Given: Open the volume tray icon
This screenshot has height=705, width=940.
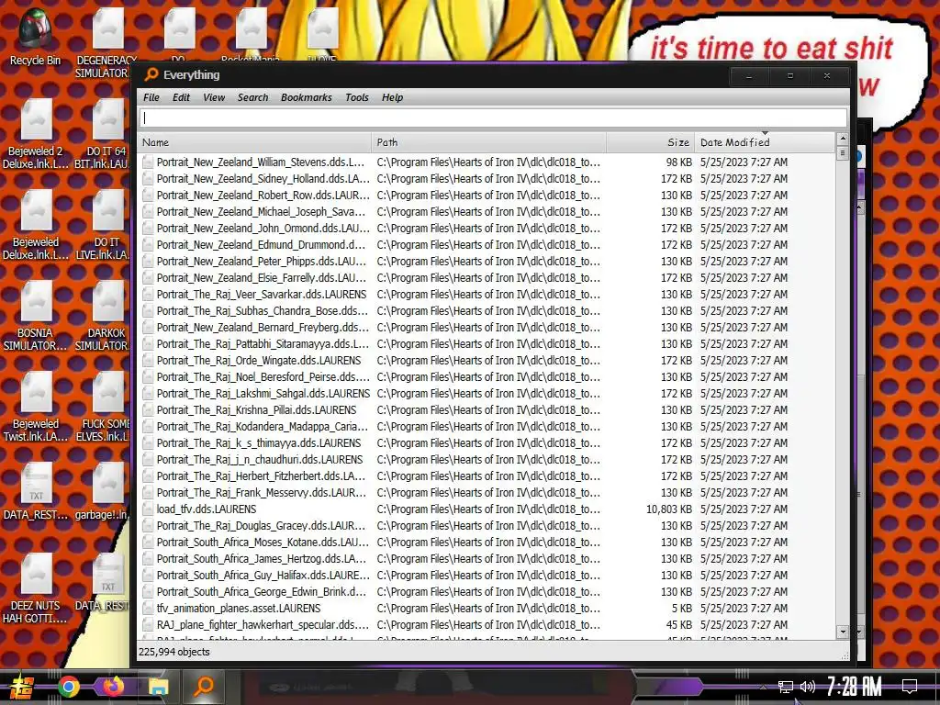Looking at the screenshot, I should pyautogui.click(x=808, y=687).
